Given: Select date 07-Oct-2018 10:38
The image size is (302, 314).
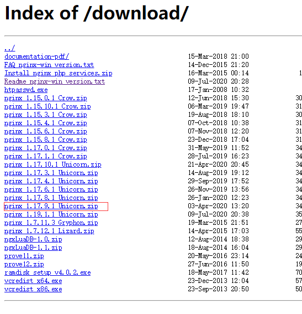Looking at the screenshot, I should [219, 123].
